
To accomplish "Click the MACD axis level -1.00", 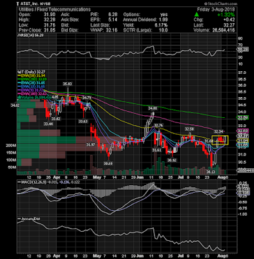I will point(242,214).
